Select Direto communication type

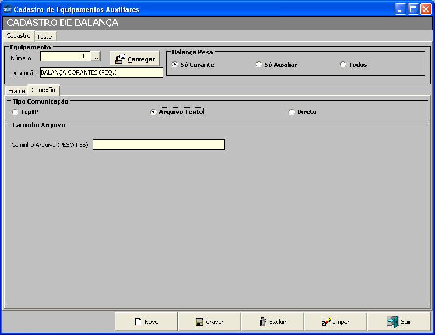click(292, 112)
